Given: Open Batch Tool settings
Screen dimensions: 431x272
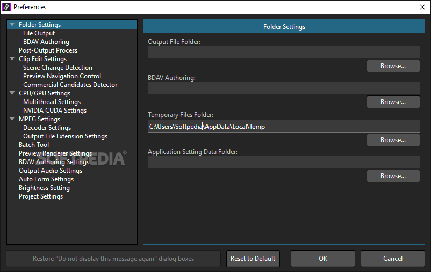Looking at the screenshot, I should tap(34, 145).
